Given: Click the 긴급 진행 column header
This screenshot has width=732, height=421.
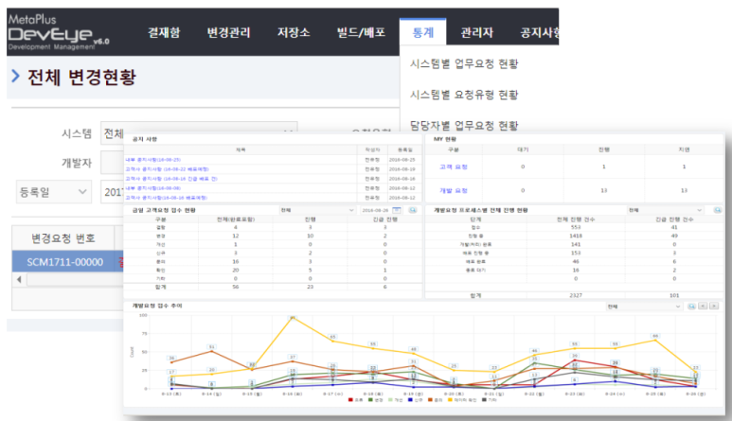Looking at the screenshot, I should pos(385,219).
